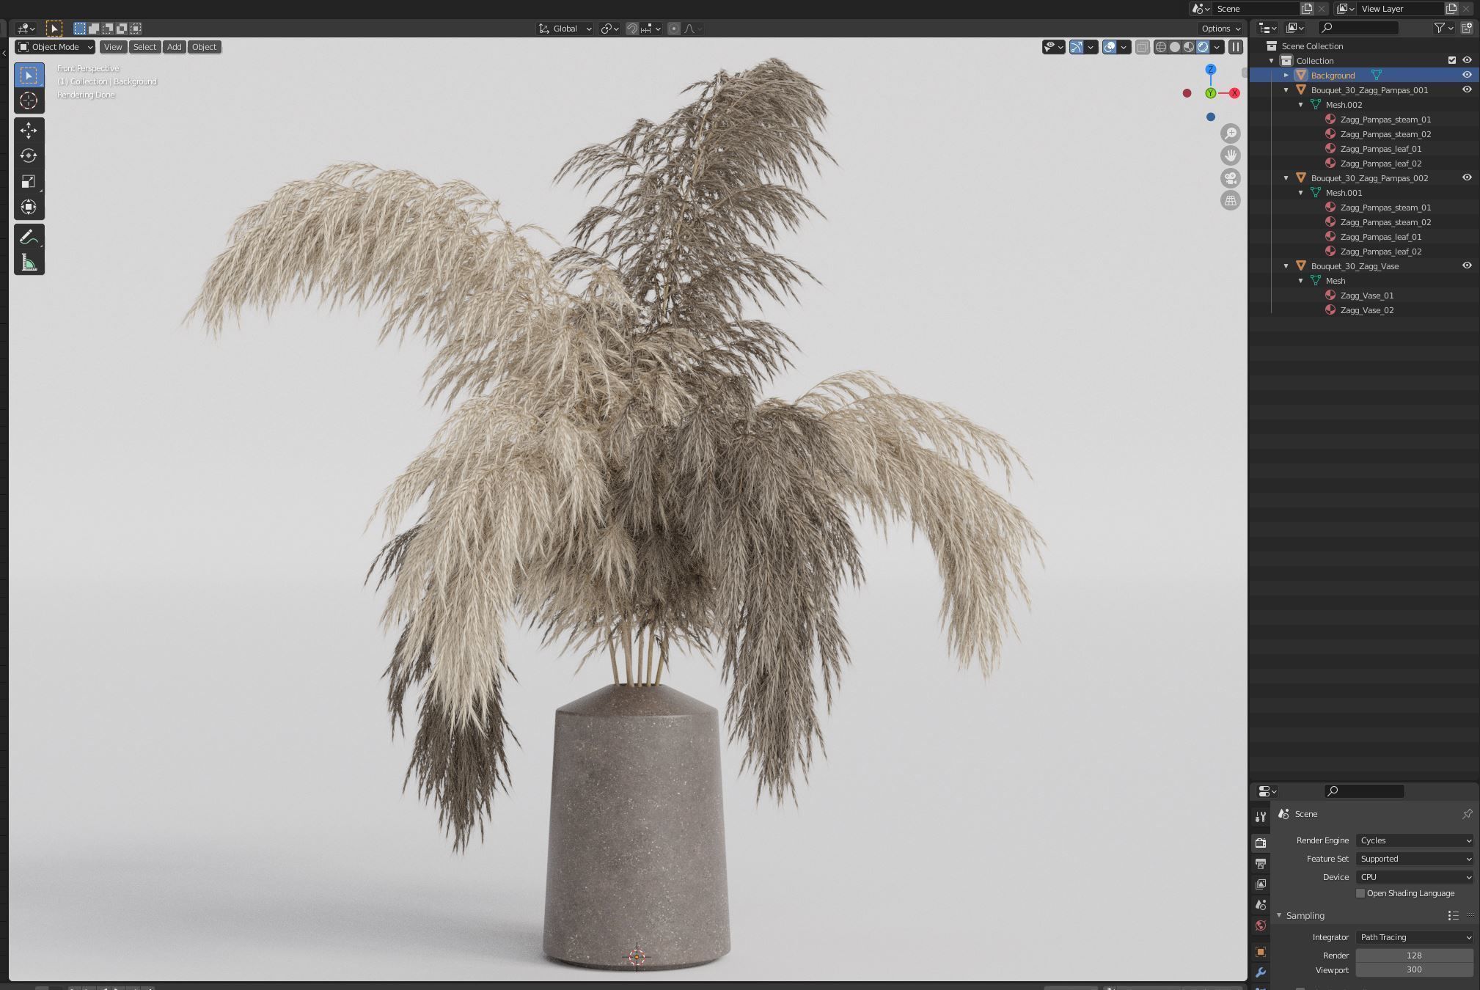Hide Bouquet_30_Zagg_Vase object visibility
Screen dimensions: 1480x990
(x=1467, y=265)
